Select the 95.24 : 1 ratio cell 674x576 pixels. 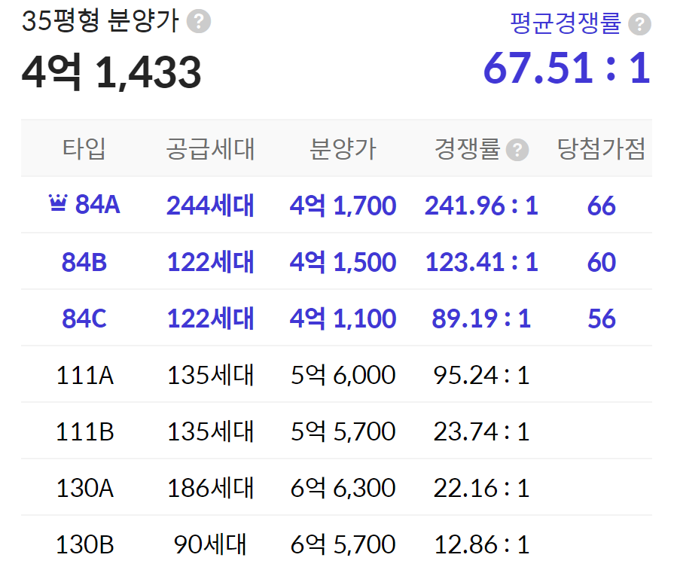(x=481, y=375)
